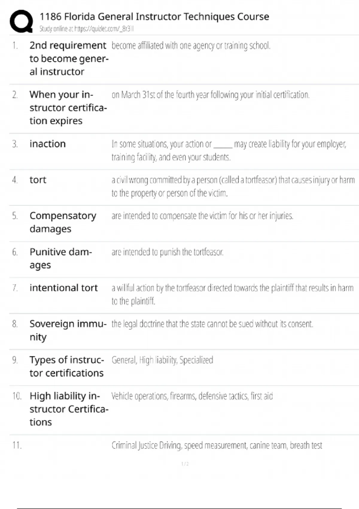The height and width of the screenshot is (509, 359).
Task: Select the 'intentional tort' term
Action: click(x=63, y=288)
